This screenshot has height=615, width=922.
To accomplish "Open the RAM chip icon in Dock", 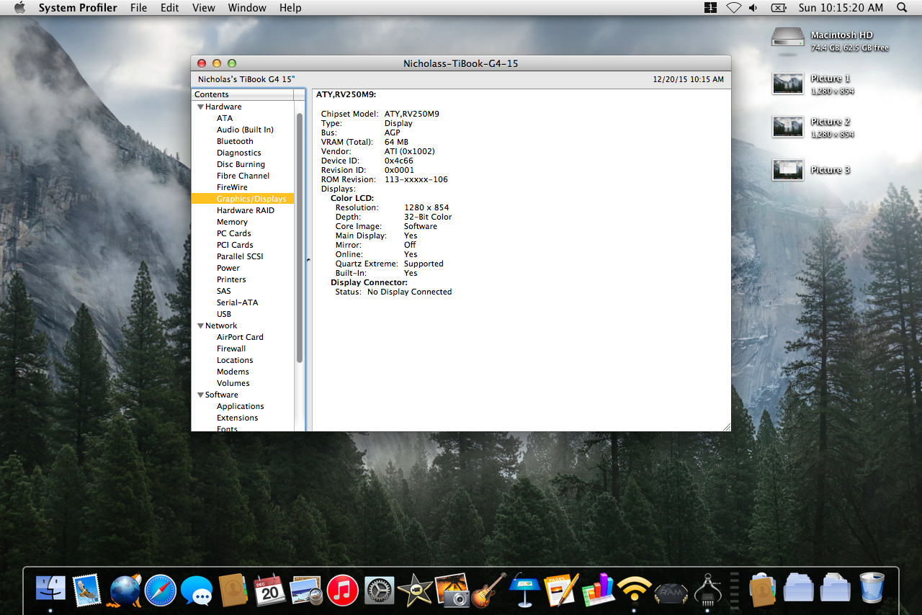I will pyautogui.click(x=671, y=593).
